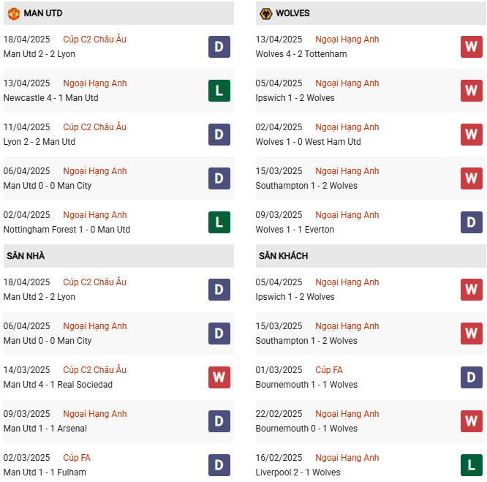The width and height of the screenshot is (487, 482).
Task: Click the Wolves club crest
Action: [x=265, y=13]
